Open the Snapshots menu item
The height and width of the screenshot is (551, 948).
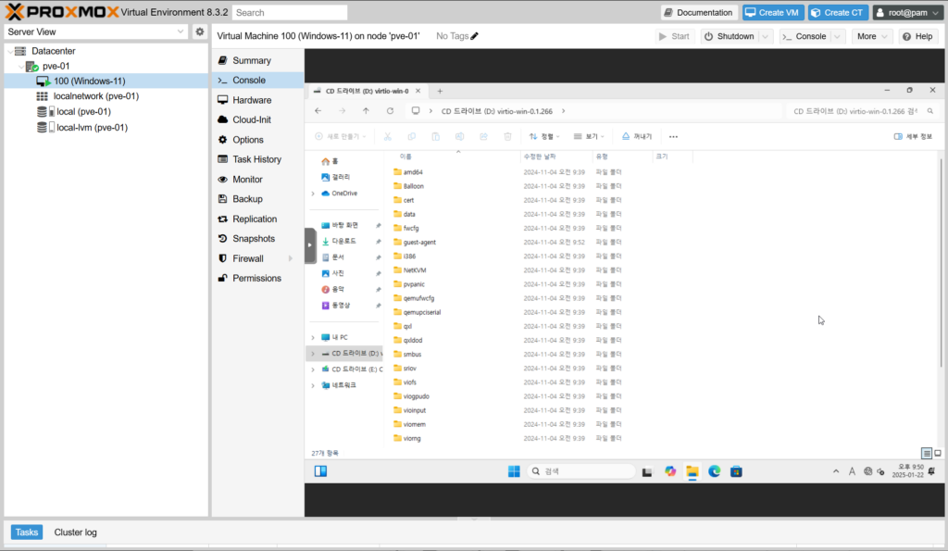pos(253,239)
